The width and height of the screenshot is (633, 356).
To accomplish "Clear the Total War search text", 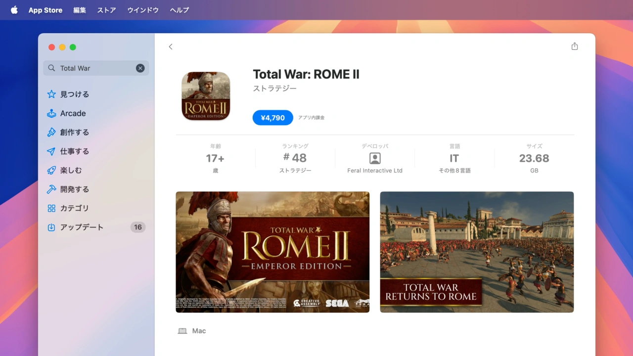I will pos(140,68).
